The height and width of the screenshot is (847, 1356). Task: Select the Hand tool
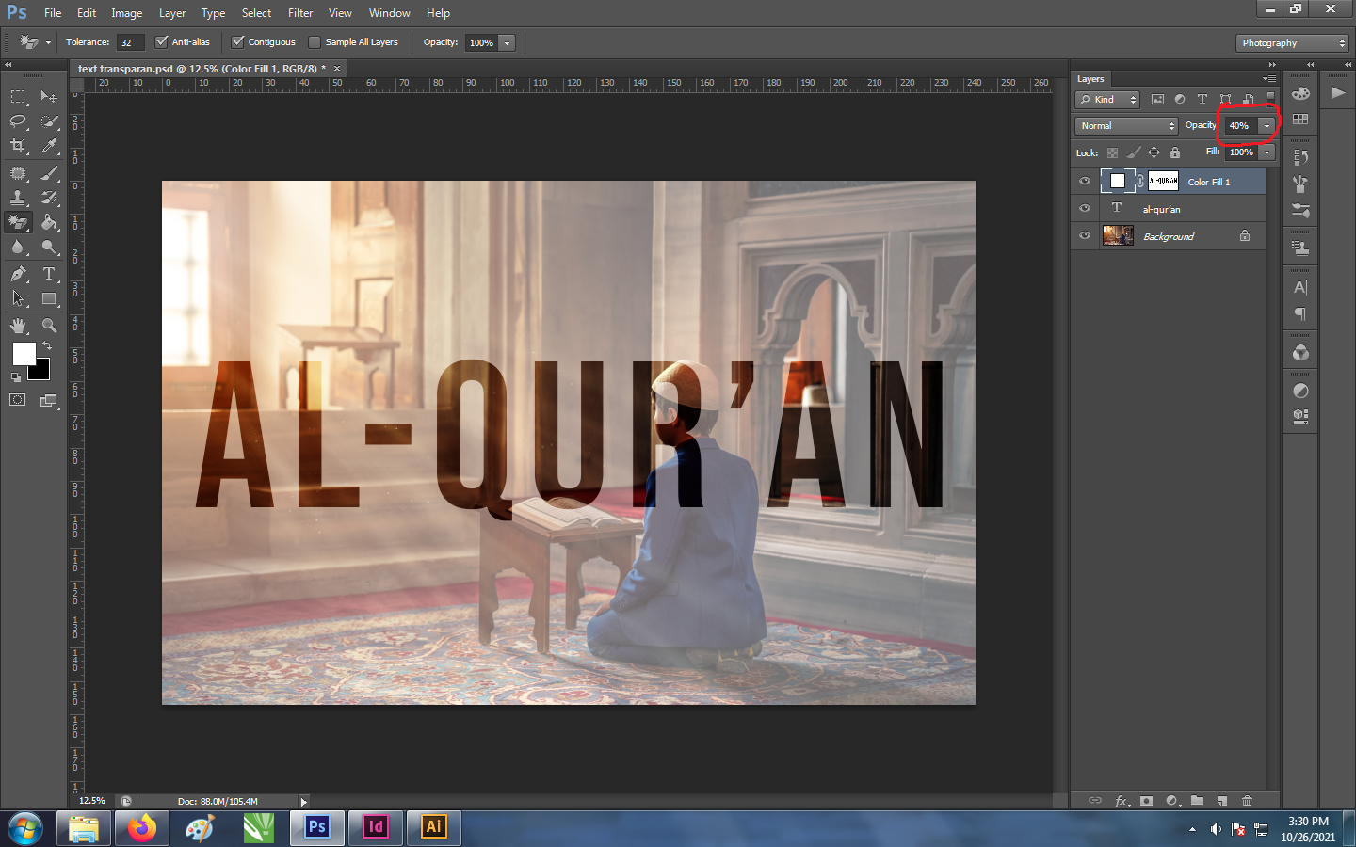pos(18,326)
